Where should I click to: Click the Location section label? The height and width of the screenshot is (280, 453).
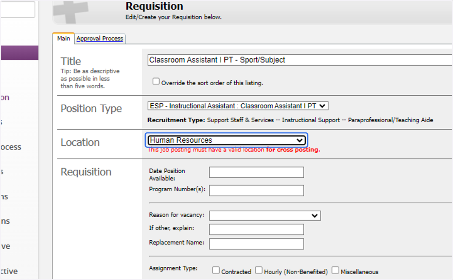pyautogui.click(x=80, y=143)
